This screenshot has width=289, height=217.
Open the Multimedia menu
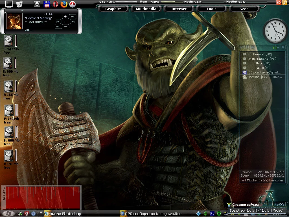click(x=146, y=9)
